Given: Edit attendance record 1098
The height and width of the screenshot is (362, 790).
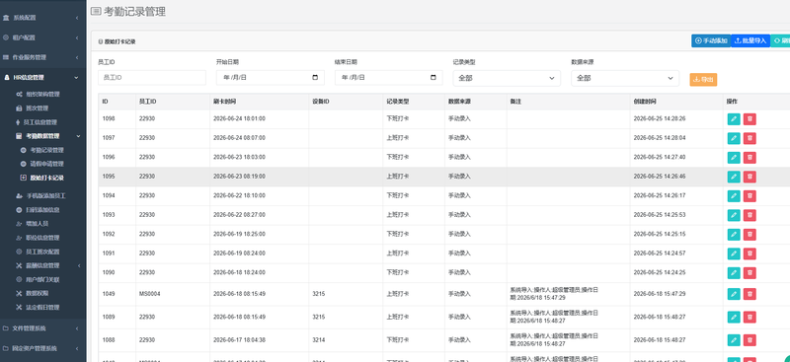Looking at the screenshot, I should (734, 118).
